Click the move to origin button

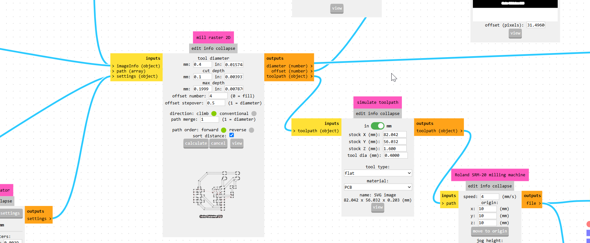[490, 231]
